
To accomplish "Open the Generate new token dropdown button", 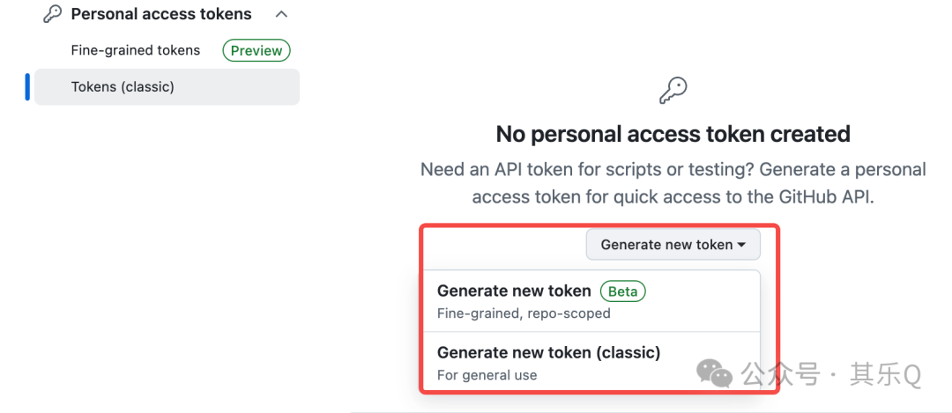I will click(673, 245).
